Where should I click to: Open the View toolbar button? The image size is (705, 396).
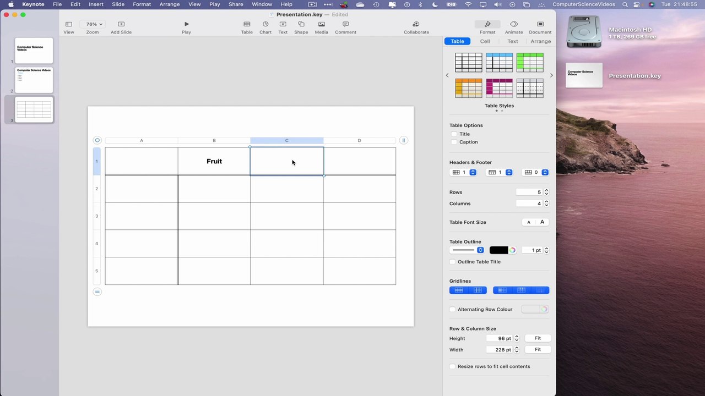coord(69,27)
